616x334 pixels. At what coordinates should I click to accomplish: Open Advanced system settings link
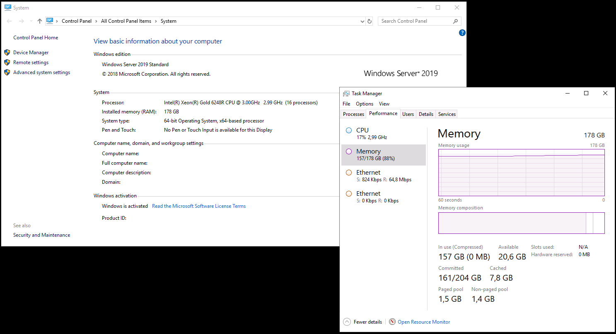(x=41, y=72)
